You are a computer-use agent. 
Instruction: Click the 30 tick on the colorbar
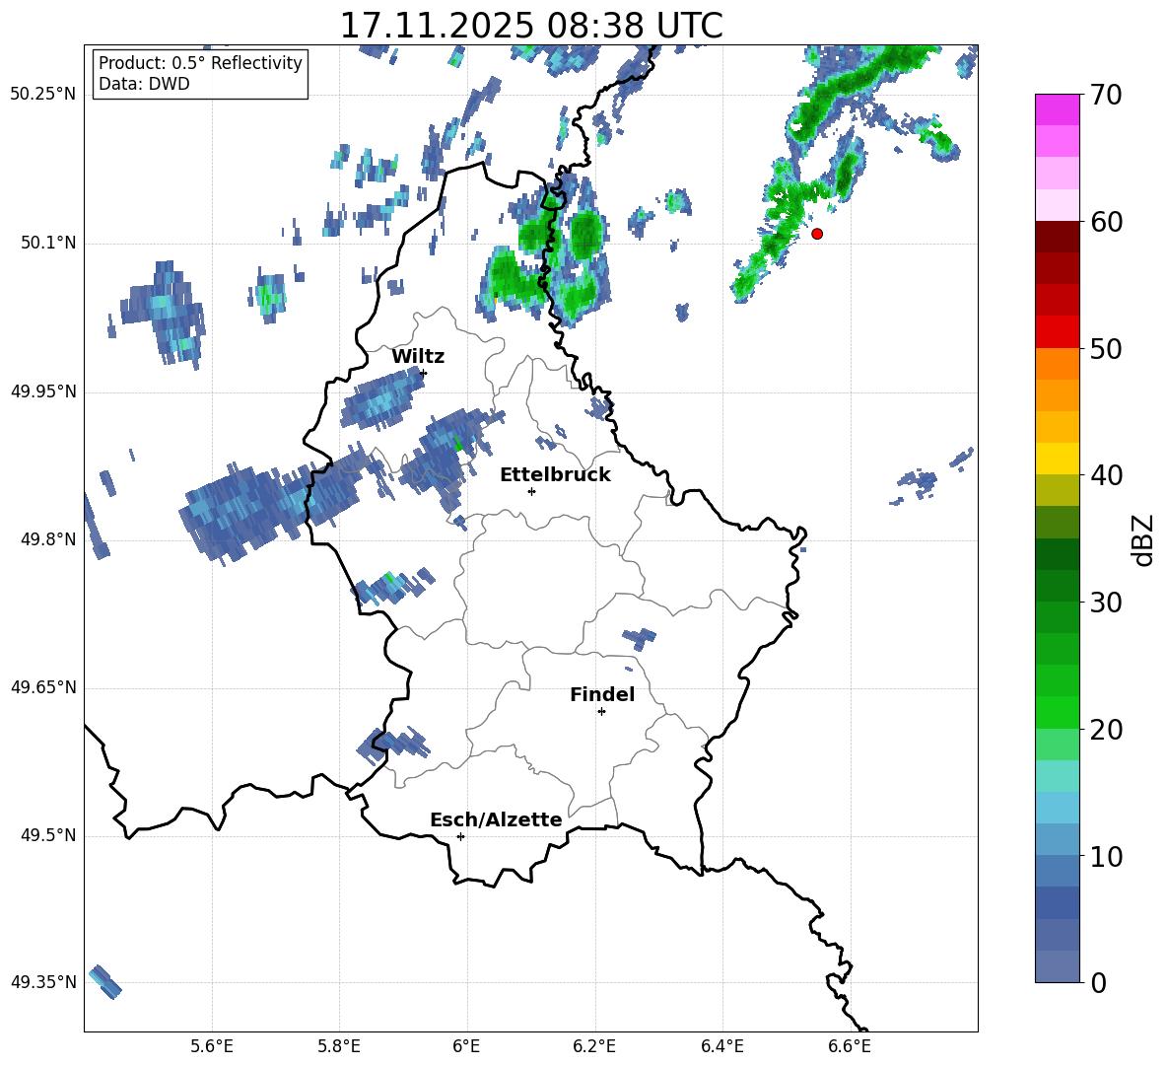tap(1106, 603)
